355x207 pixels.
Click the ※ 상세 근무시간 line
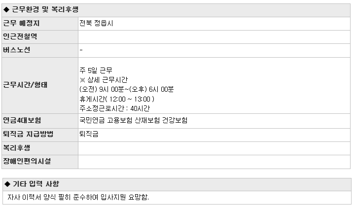(104, 80)
